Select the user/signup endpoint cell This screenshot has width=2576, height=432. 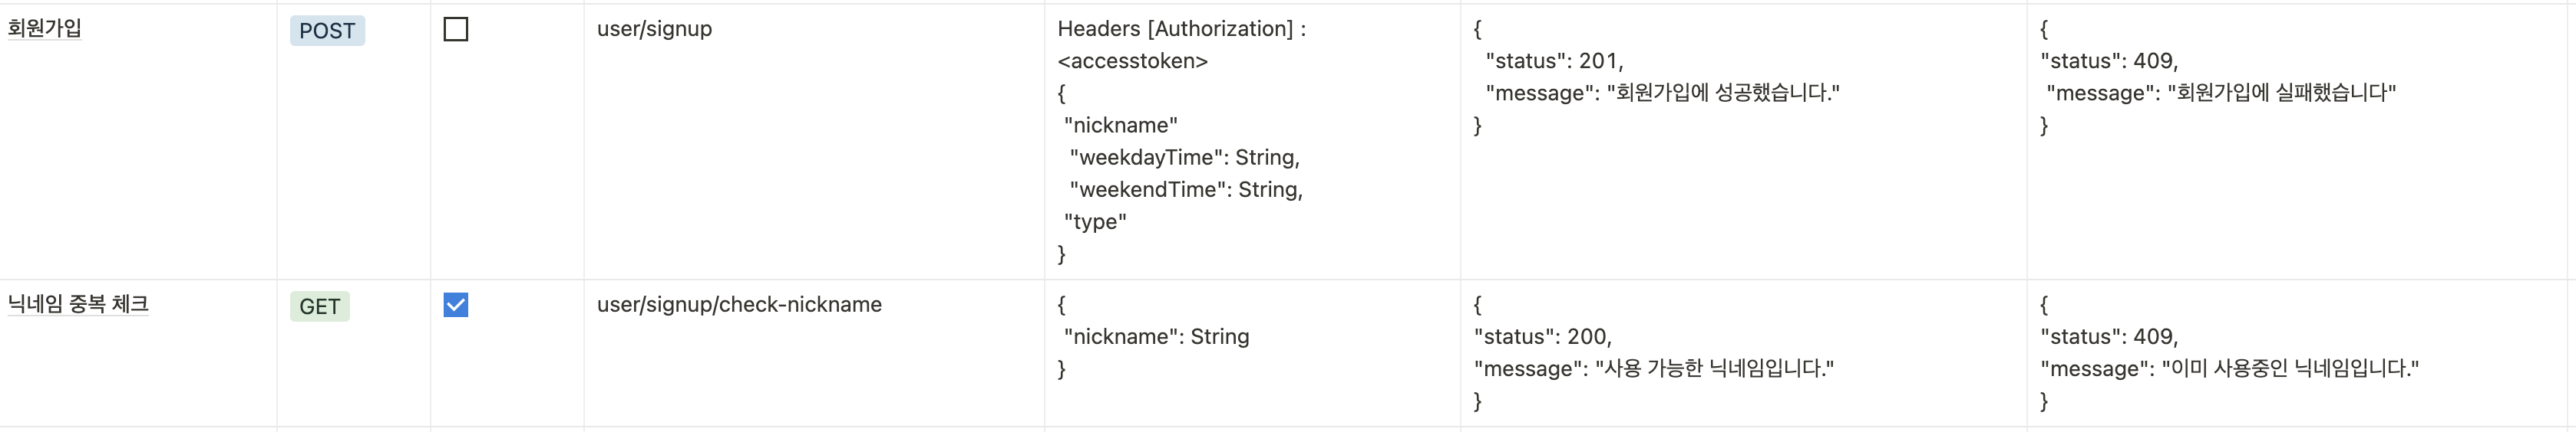point(814,142)
